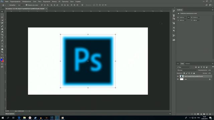Image resolution: width=214 pixels, height=120 pixels.
Task: Open the Paragraph panel icon
Action: pos(174,31)
